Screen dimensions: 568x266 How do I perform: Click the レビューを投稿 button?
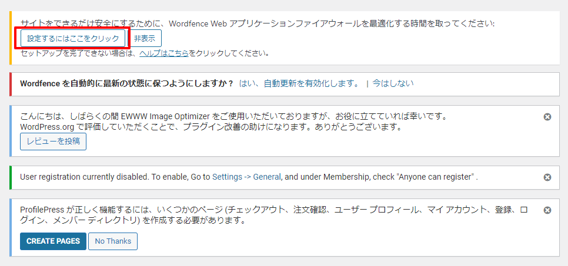coord(53,142)
